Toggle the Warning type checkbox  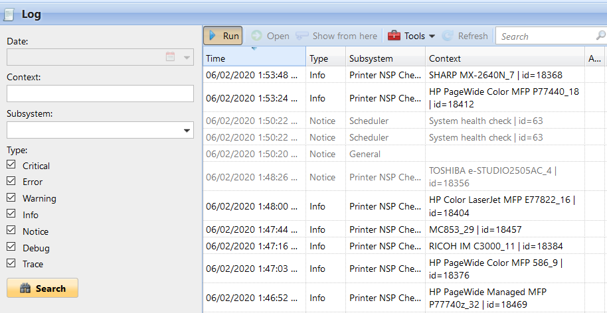point(11,198)
